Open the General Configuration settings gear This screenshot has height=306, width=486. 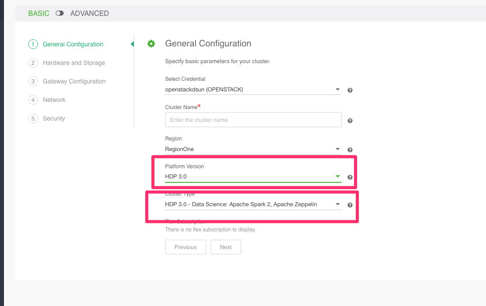151,43
